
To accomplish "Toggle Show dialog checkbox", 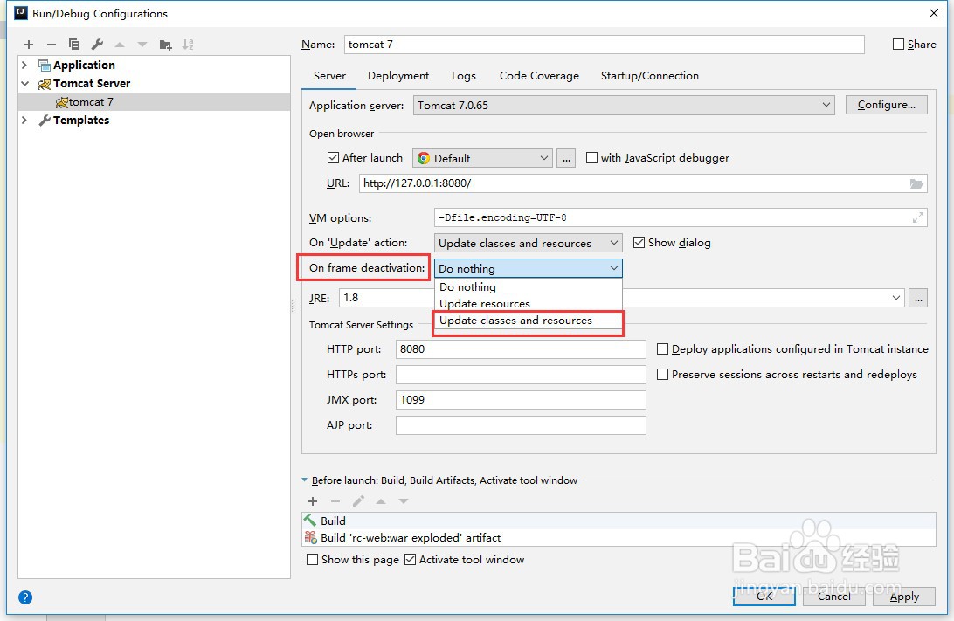I will click(x=639, y=243).
